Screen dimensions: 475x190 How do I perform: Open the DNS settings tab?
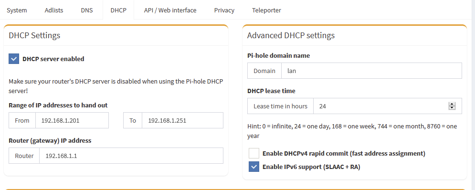click(87, 10)
